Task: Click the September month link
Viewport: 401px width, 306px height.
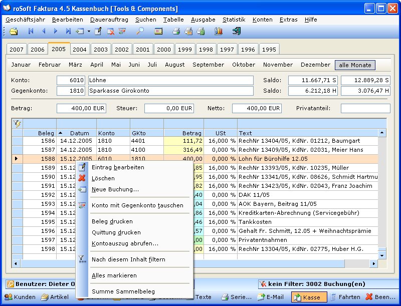Action: (x=208, y=65)
